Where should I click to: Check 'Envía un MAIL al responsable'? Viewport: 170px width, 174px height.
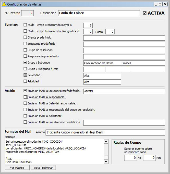25,97
